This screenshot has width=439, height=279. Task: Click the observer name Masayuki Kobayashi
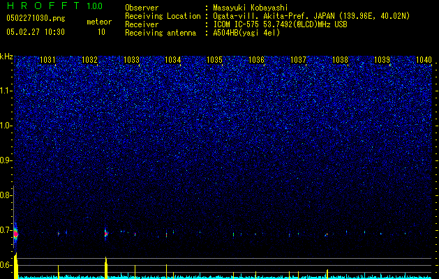(251, 8)
